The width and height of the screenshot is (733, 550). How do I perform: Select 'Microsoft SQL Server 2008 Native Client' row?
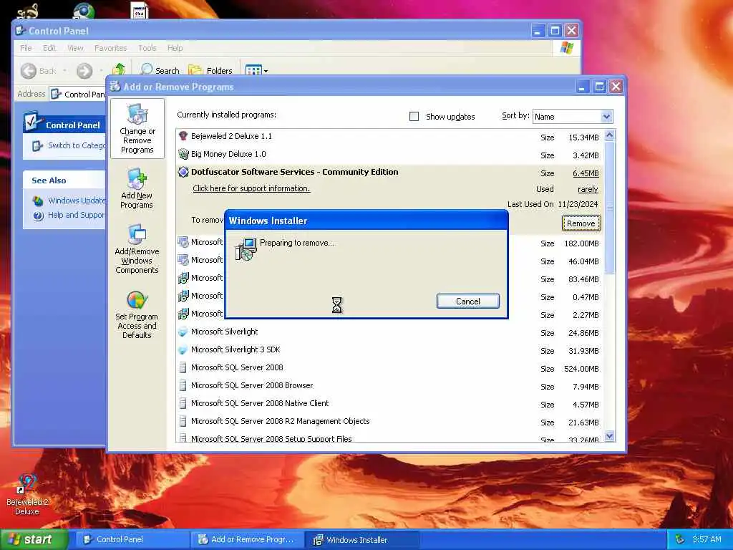pos(390,404)
